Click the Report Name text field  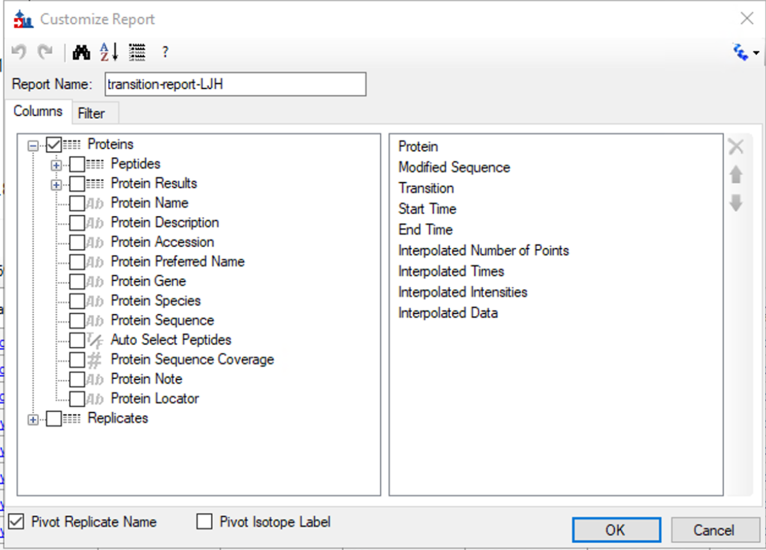(234, 85)
